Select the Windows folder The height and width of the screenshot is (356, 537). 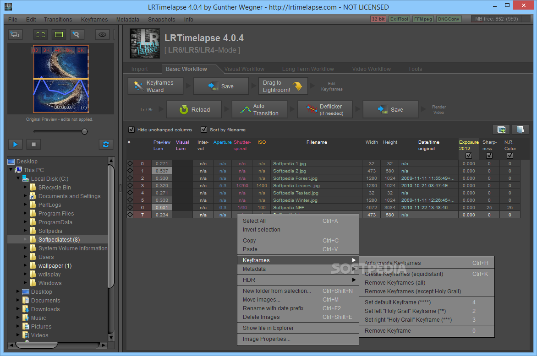click(50, 283)
